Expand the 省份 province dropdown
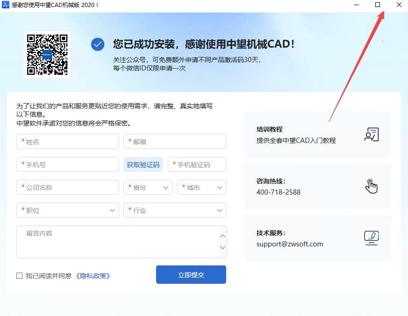Viewport: 408px width, 316px height. 148,187
